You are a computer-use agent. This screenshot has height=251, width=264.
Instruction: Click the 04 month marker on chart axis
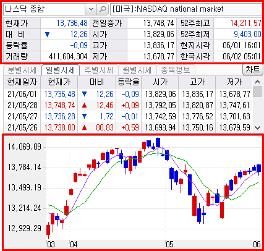coord(74,244)
